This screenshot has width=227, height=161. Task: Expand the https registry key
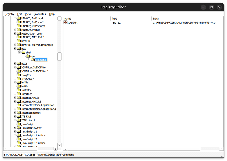tap(15, 64)
